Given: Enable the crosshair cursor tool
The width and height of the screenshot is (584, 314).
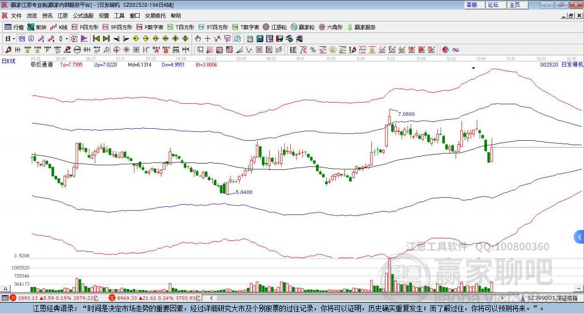Looking at the screenshot, I should coord(208,39).
